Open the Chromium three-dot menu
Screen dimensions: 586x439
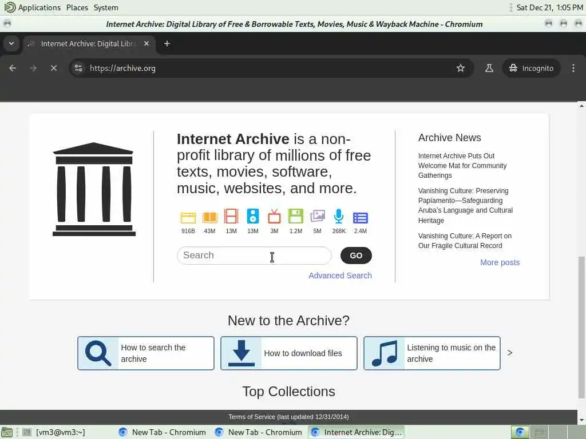pyautogui.click(x=573, y=68)
